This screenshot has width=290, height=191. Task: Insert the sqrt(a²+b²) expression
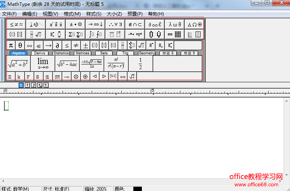pyautogui.click(x=18, y=63)
